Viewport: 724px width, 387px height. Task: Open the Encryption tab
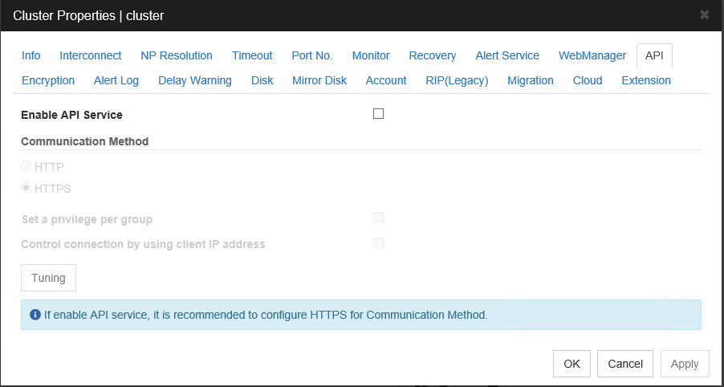coord(48,80)
